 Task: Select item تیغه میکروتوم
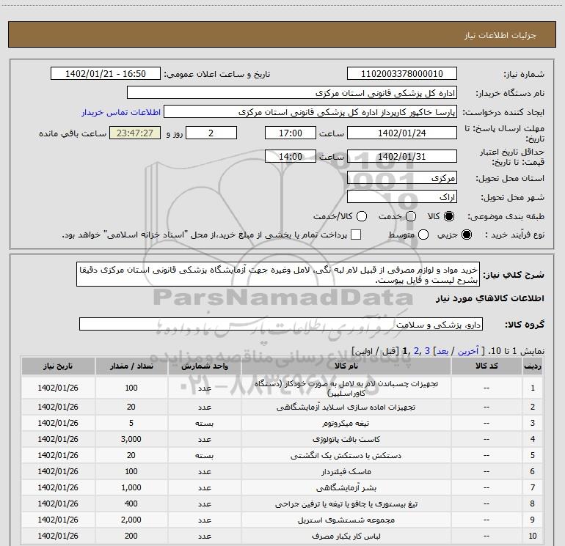pyautogui.click(x=346, y=424)
